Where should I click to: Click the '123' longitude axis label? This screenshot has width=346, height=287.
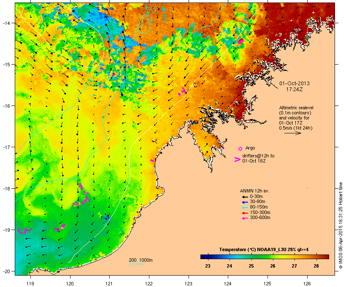(x=189, y=284)
